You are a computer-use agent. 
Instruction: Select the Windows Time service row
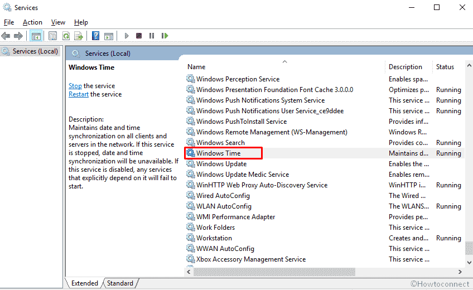pos(324,153)
